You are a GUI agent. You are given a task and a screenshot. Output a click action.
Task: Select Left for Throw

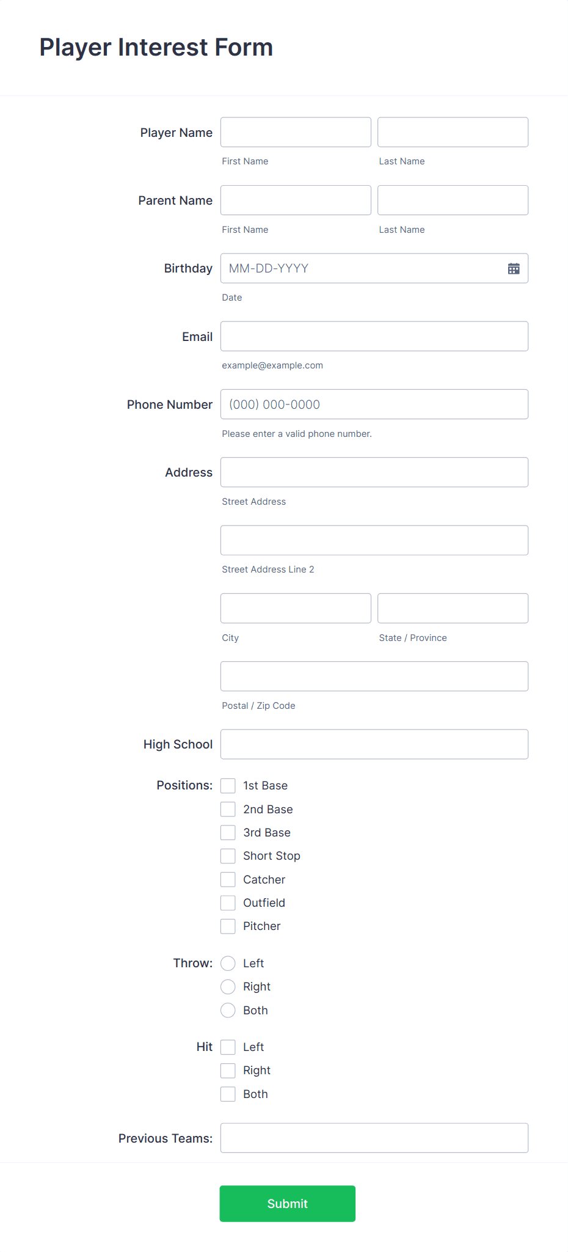[227, 963]
